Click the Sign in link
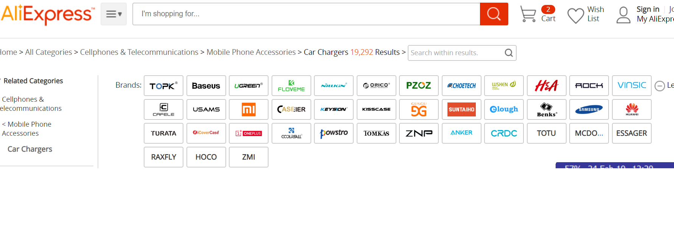The image size is (674, 245). [x=648, y=9]
